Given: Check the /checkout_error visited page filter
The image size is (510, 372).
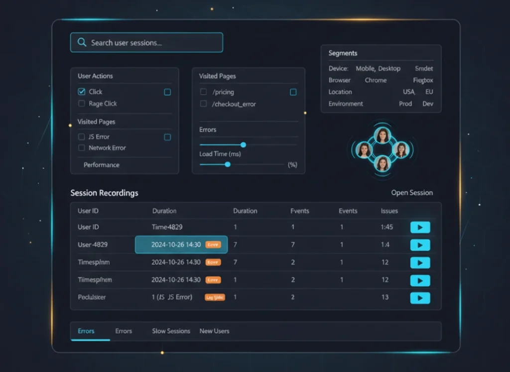Looking at the screenshot, I should pyautogui.click(x=203, y=104).
